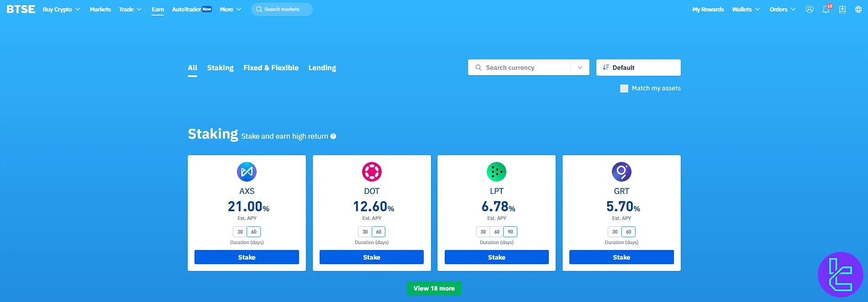Click the sort icon beside Default
The width and height of the screenshot is (868, 302).
coord(606,68)
